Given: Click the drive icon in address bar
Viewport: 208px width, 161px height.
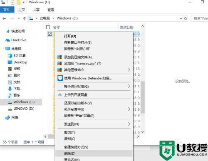Looking at the screenshot, I should [31, 18].
